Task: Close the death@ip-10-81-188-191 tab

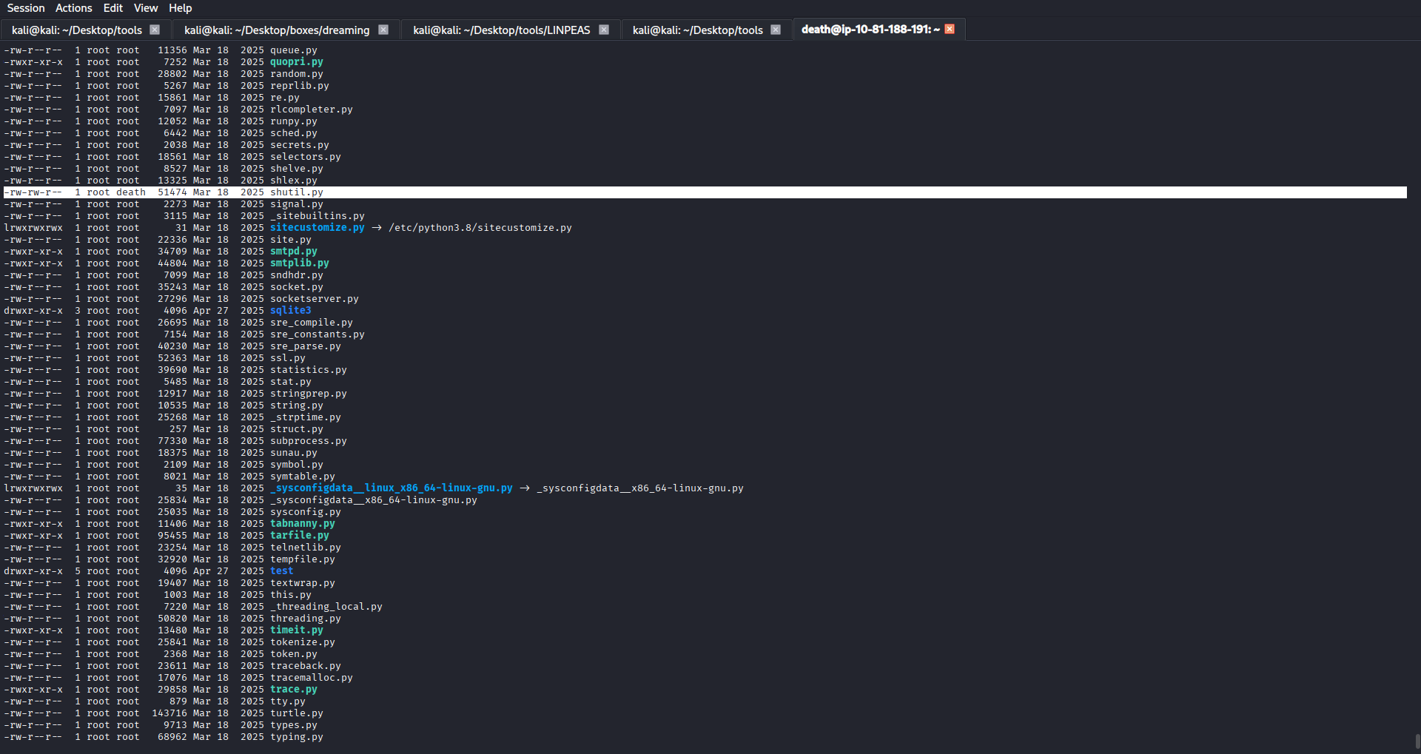Action: tap(950, 29)
